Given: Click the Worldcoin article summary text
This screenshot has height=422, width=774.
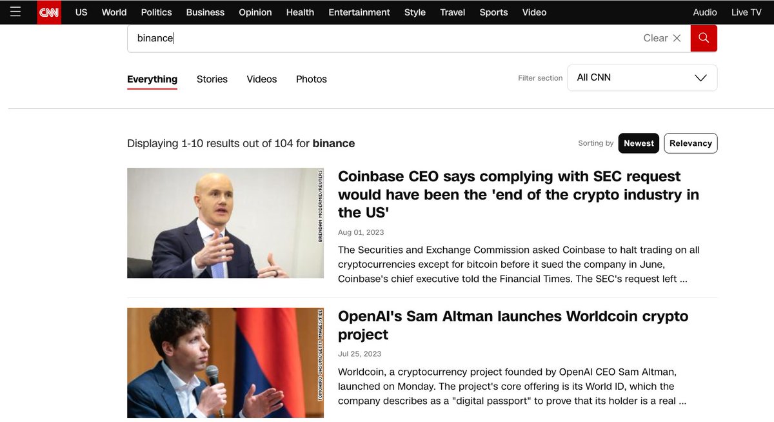Looking at the screenshot, I should point(512,386).
